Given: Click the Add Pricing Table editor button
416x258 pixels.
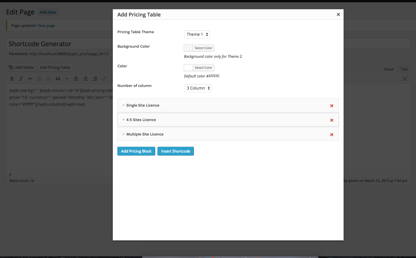Looking at the screenshot, I should [x=55, y=67].
